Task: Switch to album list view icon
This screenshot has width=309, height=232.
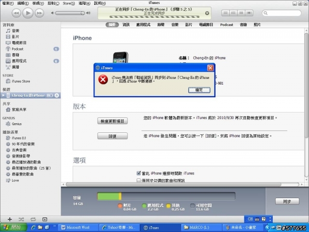Action: pos(233,13)
